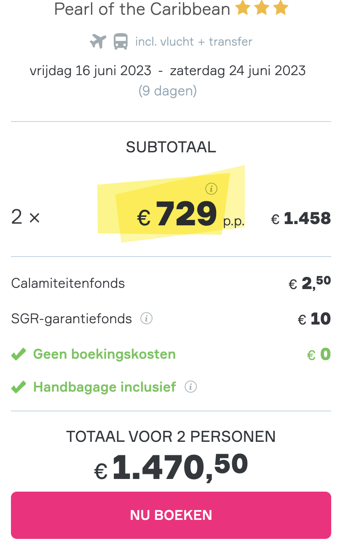
Task: Click the €1.458 subtotal amount
Action: point(301,218)
